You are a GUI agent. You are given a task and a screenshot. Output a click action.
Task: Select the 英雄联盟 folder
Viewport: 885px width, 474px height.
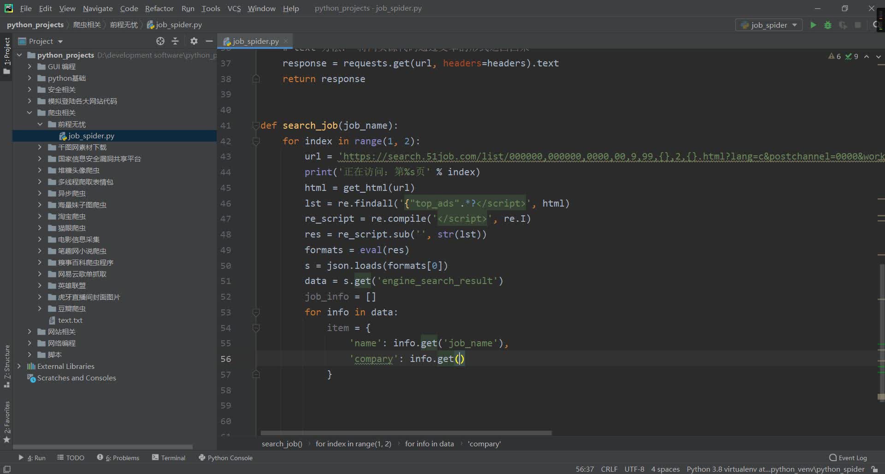71,285
